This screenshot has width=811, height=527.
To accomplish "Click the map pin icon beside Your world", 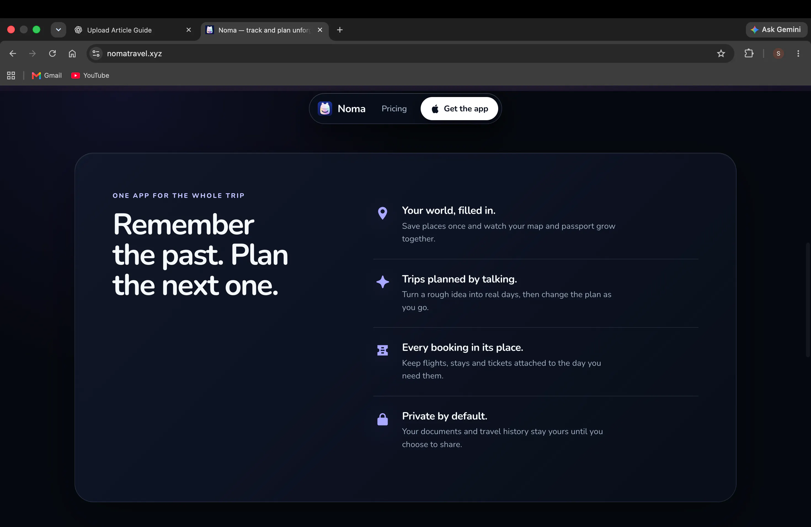I will pyautogui.click(x=382, y=213).
